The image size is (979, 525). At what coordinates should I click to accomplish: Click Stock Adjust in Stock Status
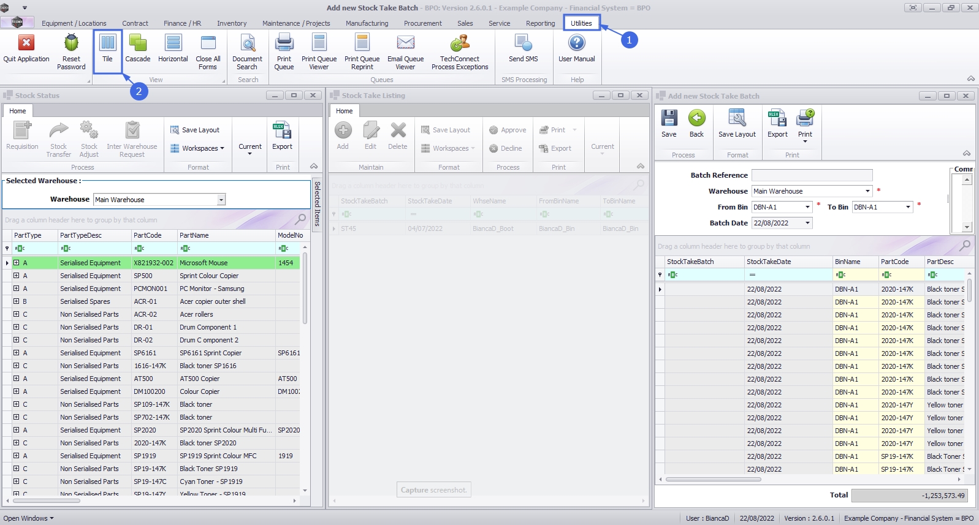(x=89, y=140)
